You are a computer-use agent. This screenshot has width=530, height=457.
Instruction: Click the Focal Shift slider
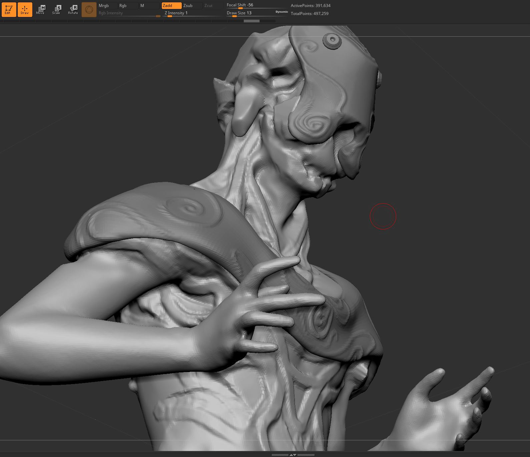pos(256,5)
